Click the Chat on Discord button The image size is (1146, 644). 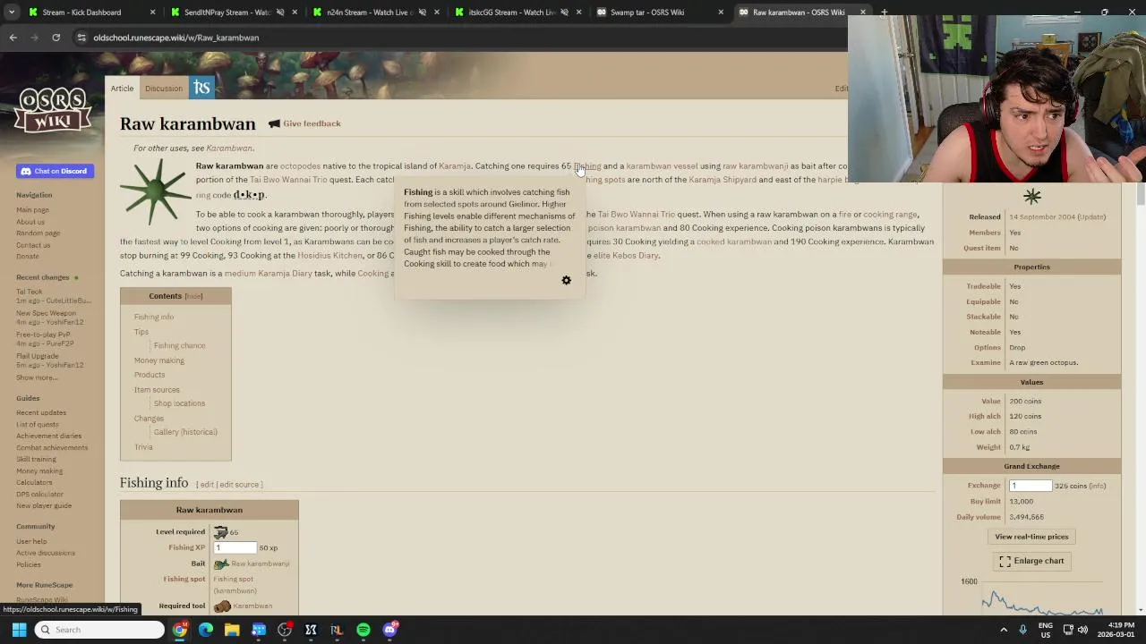[54, 171]
